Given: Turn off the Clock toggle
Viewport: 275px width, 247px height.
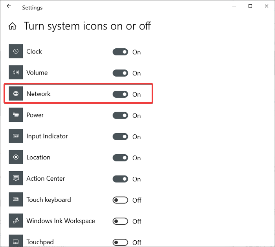Looking at the screenshot, I should (x=120, y=52).
